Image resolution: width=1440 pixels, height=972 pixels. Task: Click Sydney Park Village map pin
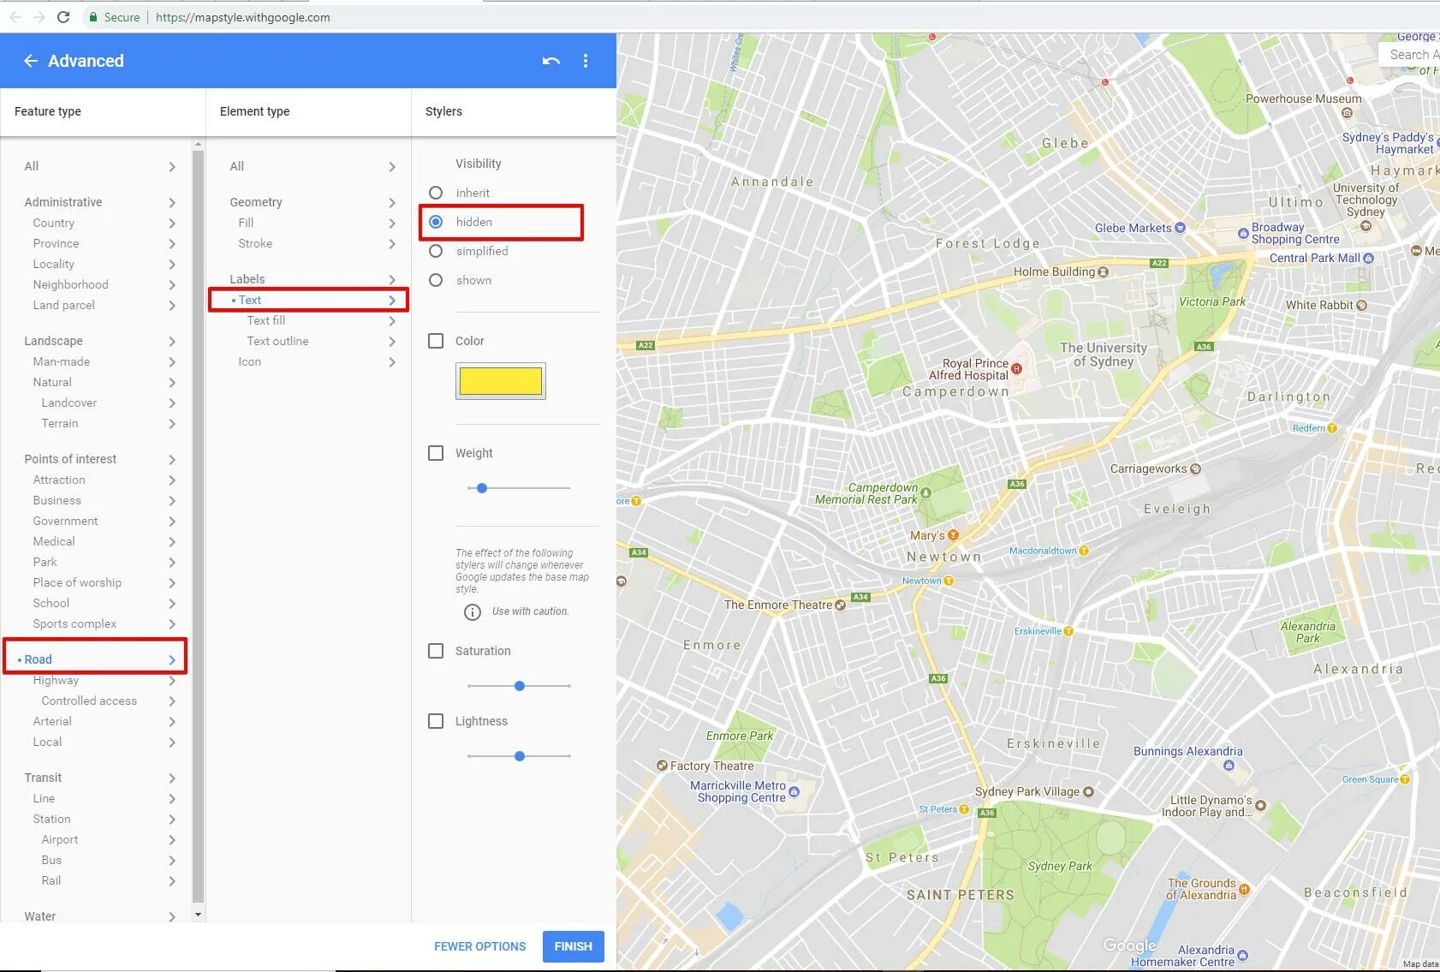(1088, 792)
